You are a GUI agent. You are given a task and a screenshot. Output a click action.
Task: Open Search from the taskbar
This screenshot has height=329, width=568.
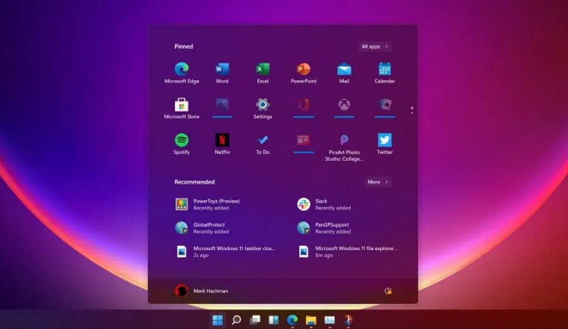pyautogui.click(x=236, y=320)
